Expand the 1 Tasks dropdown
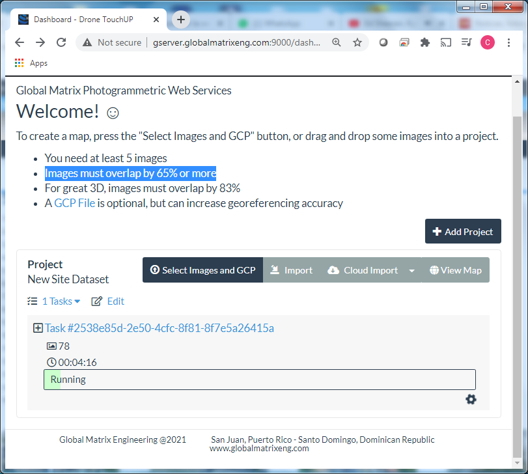This screenshot has width=528, height=474. pos(61,301)
